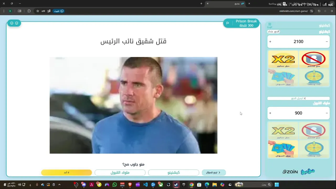This screenshot has height=189, width=336.
Task: Click the 2100 score field for كبشنينو
Action: [298, 41]
